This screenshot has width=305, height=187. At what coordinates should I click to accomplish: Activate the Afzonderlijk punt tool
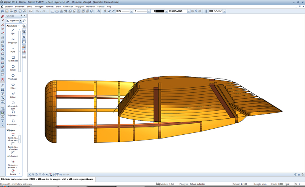tap(13, 105)
